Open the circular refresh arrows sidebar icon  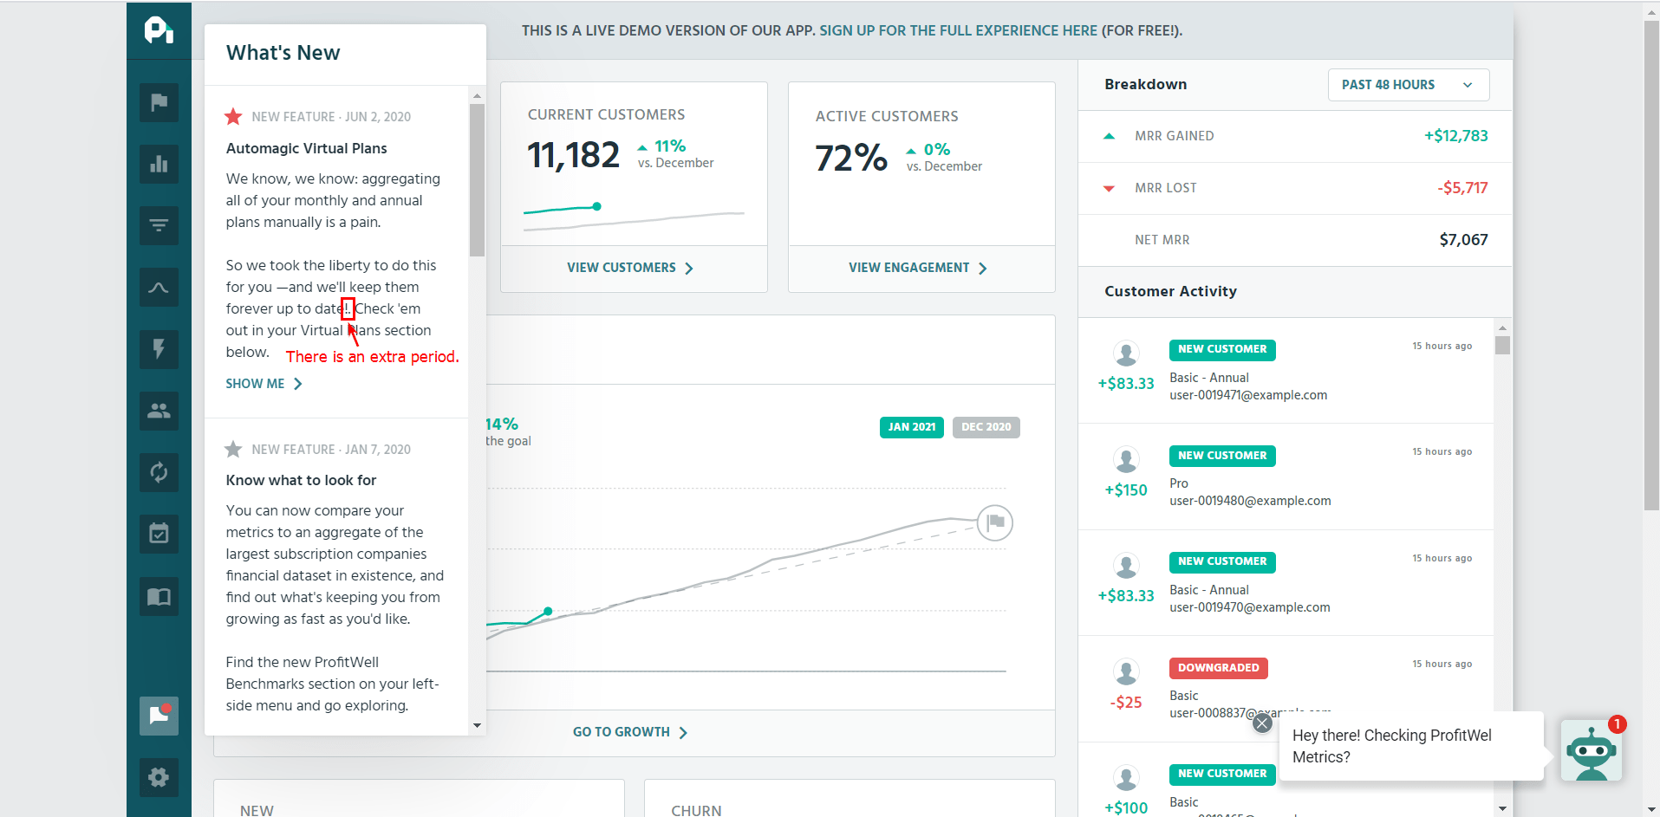coord(159,472)
